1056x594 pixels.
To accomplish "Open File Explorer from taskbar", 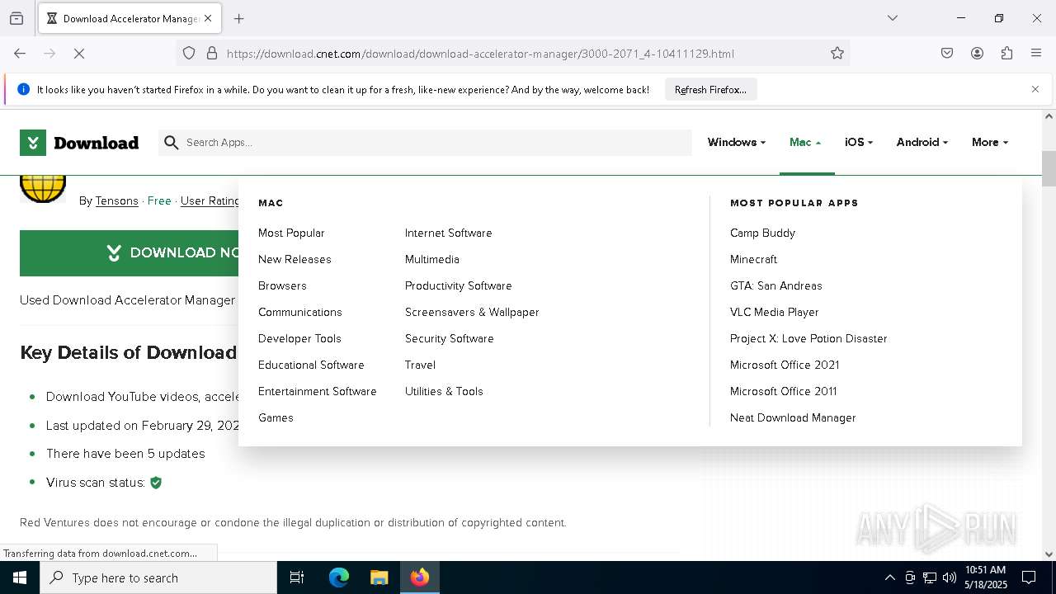I will (379, 577).
